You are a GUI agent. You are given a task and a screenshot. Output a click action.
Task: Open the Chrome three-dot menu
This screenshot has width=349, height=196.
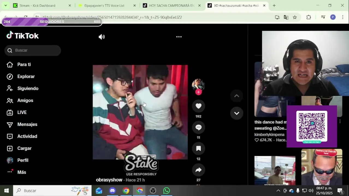pyautogui.click(x=343, y=17)
